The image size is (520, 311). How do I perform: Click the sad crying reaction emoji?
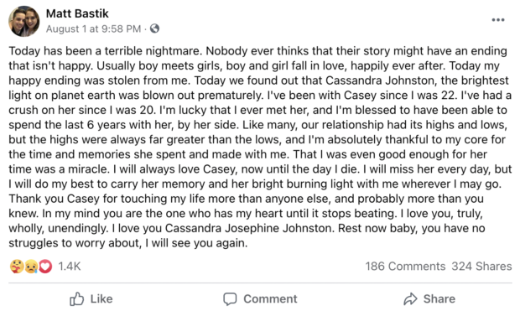pos(31,267)
